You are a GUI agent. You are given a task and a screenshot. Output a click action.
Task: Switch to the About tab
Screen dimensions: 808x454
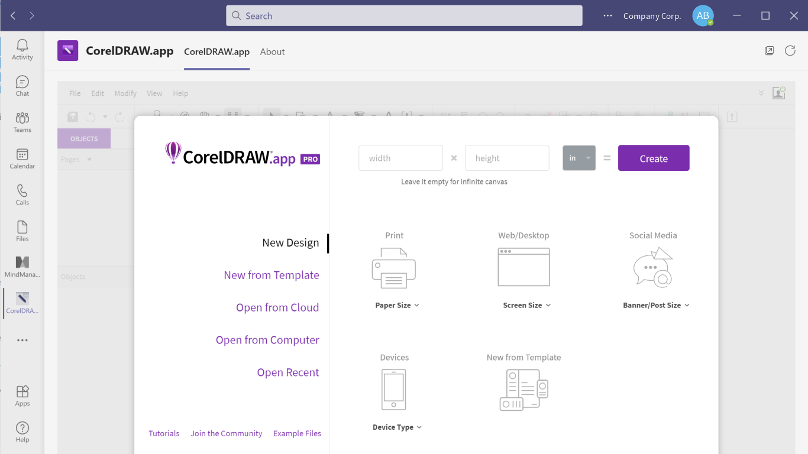(x=273, y=51)
